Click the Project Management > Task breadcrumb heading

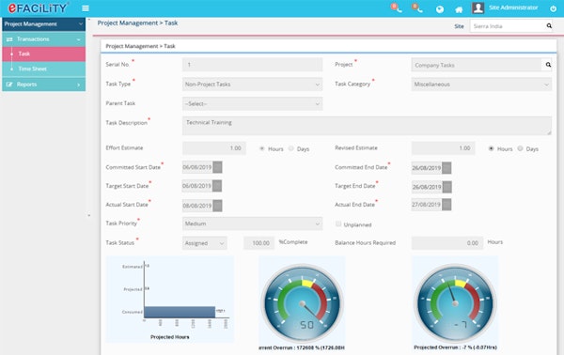click(137, 23)
